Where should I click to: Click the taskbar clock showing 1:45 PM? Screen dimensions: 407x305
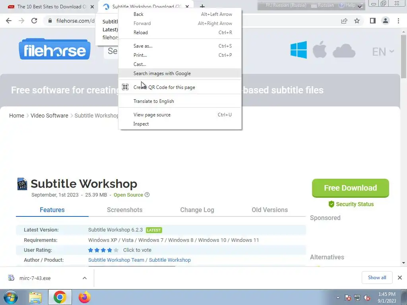[387, 297]
